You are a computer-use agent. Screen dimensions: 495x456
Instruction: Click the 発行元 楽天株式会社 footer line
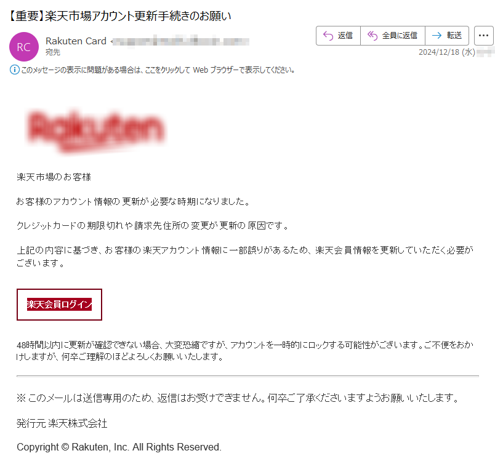pyautogui.click(x=62, y=423)
